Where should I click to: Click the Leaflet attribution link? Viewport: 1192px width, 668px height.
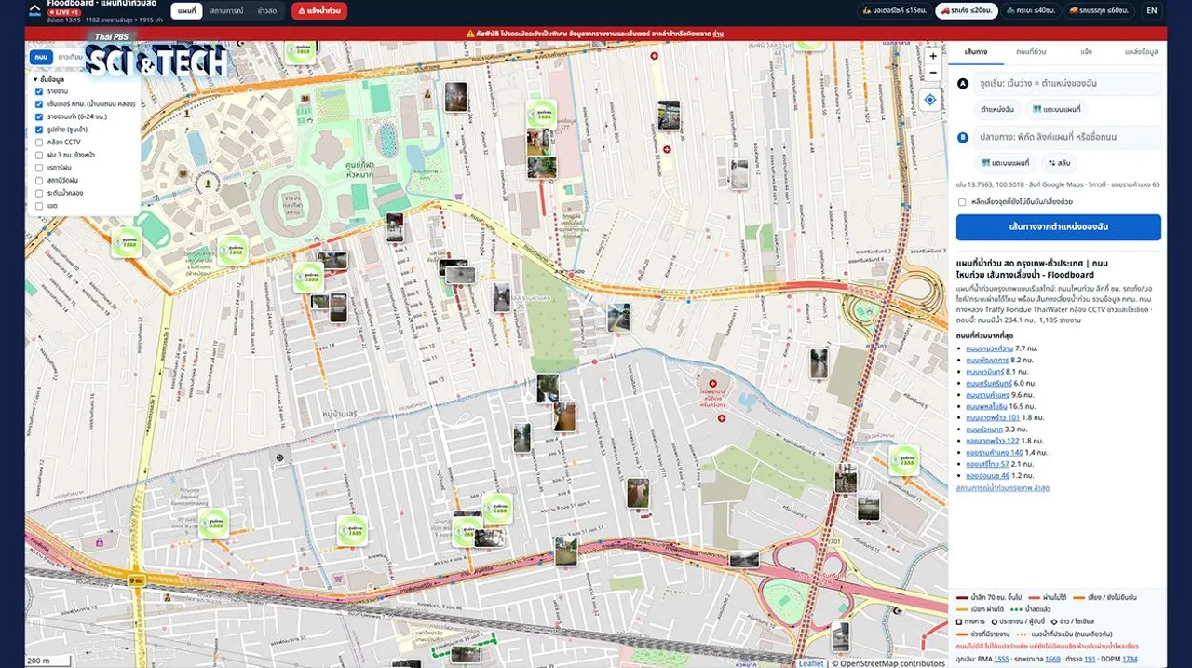tap(812, 663)
